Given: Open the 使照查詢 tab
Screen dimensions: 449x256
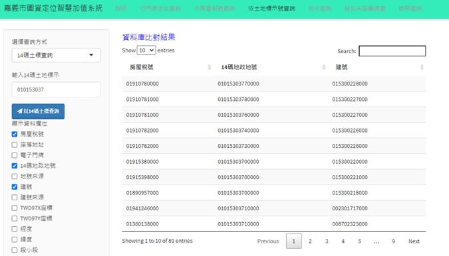Looking at the screenshot, I should click(410, 9).
